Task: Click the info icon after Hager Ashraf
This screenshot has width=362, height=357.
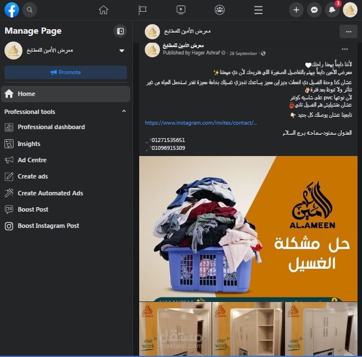Action: click(x=223, y=53)
